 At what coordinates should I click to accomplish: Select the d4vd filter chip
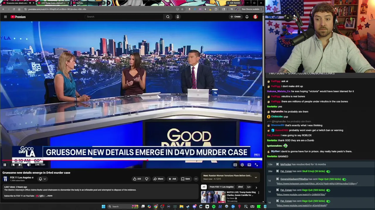click(x=240, y=187)
